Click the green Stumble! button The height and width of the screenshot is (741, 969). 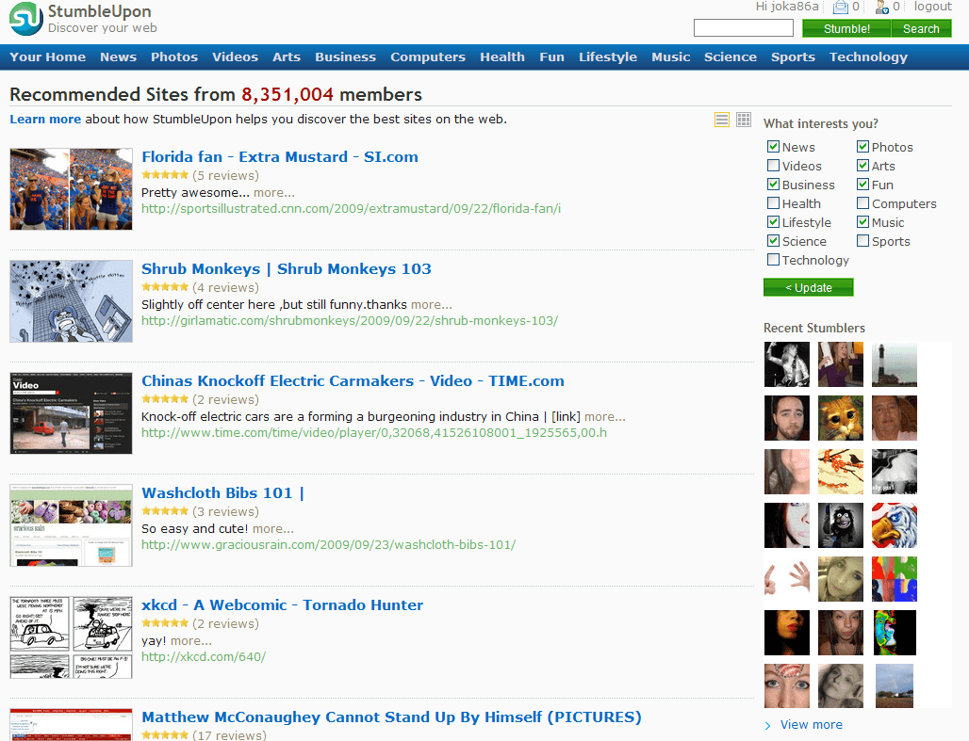point(846,28)
